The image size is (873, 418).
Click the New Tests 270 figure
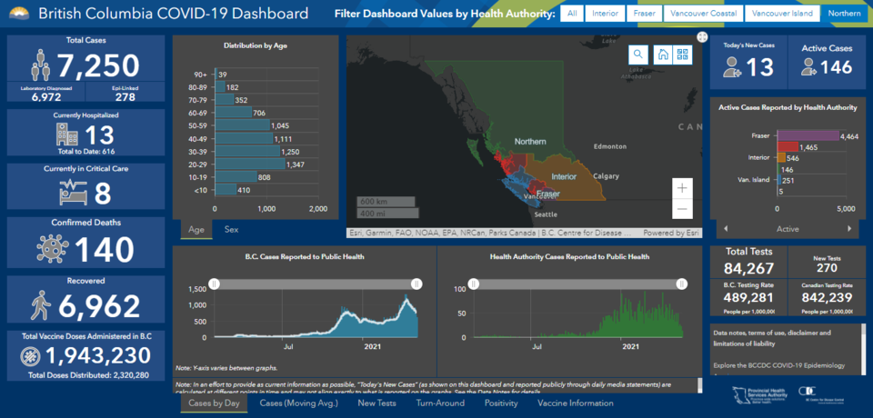tap(827, 268)
